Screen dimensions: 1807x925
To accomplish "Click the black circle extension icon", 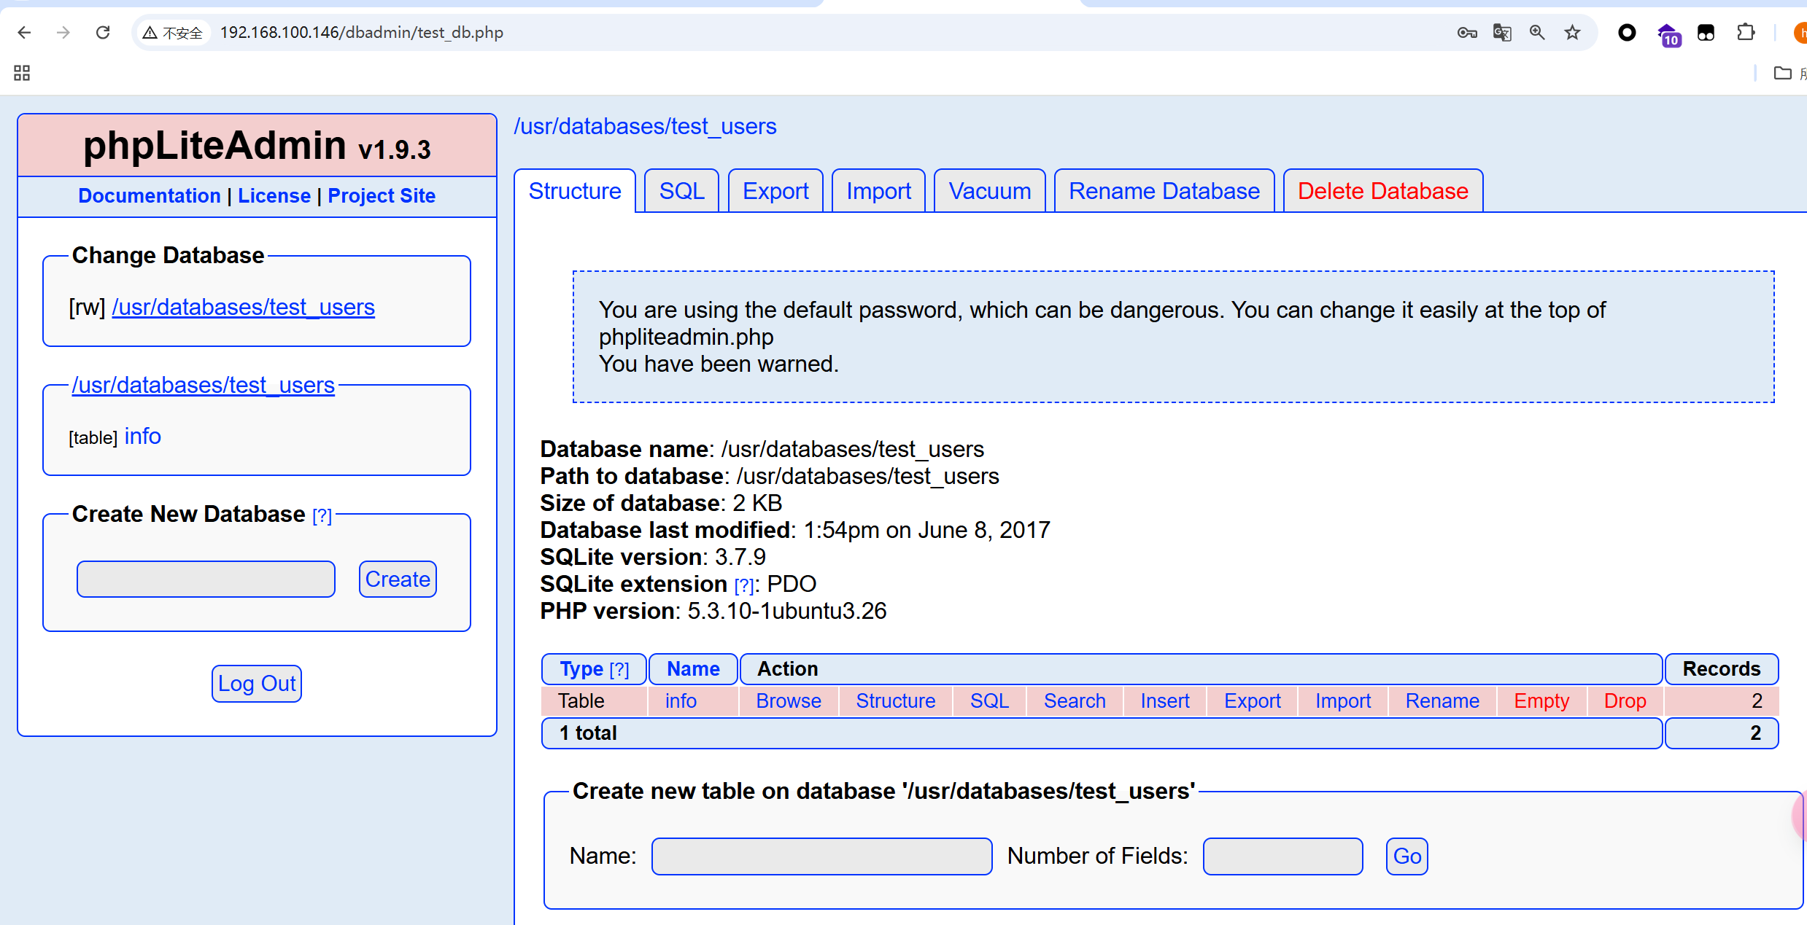I will 1627,33.
